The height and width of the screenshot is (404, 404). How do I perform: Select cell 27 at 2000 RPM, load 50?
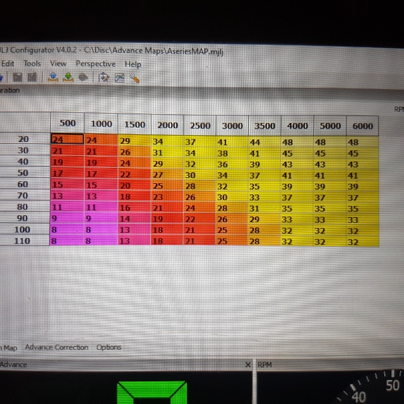pos(167,174)
